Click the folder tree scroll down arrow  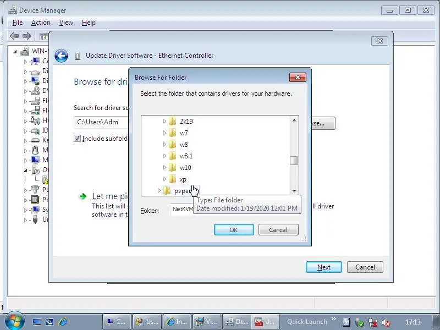coord(294,191)
